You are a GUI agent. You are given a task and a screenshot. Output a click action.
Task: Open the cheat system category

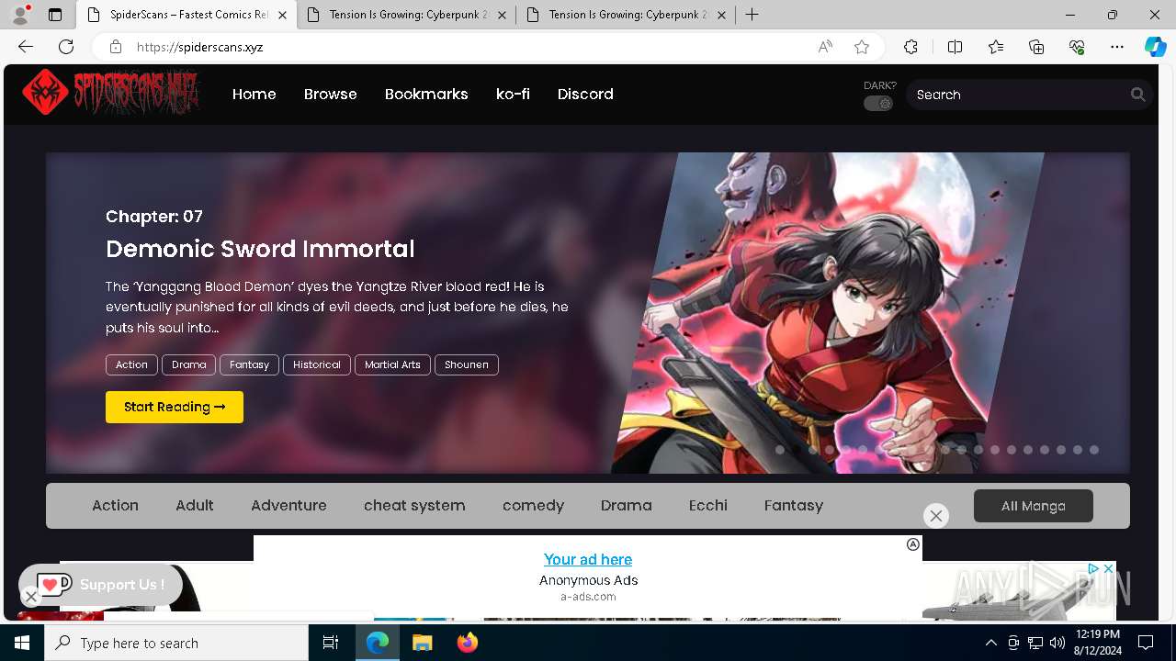(x=414, y=506)
